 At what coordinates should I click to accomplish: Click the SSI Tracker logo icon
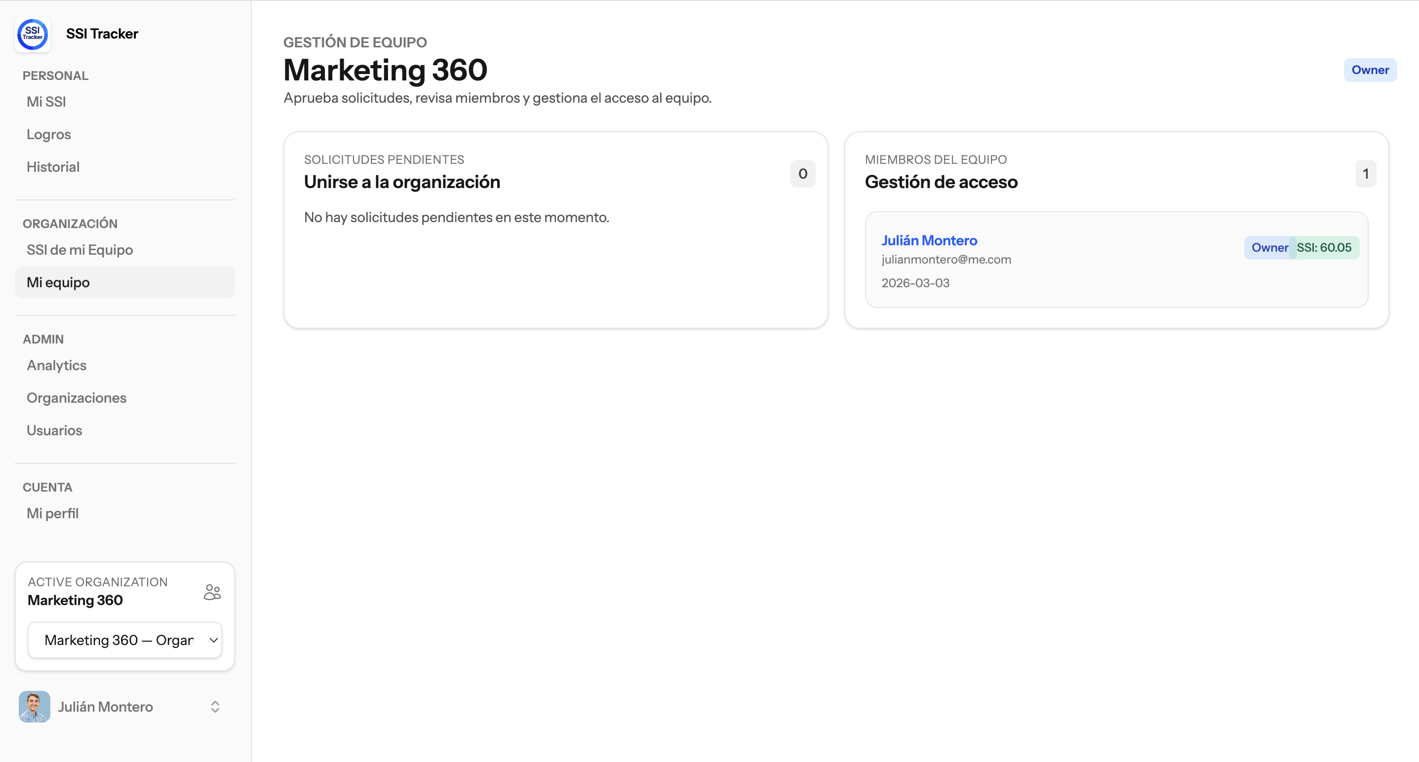33,34
